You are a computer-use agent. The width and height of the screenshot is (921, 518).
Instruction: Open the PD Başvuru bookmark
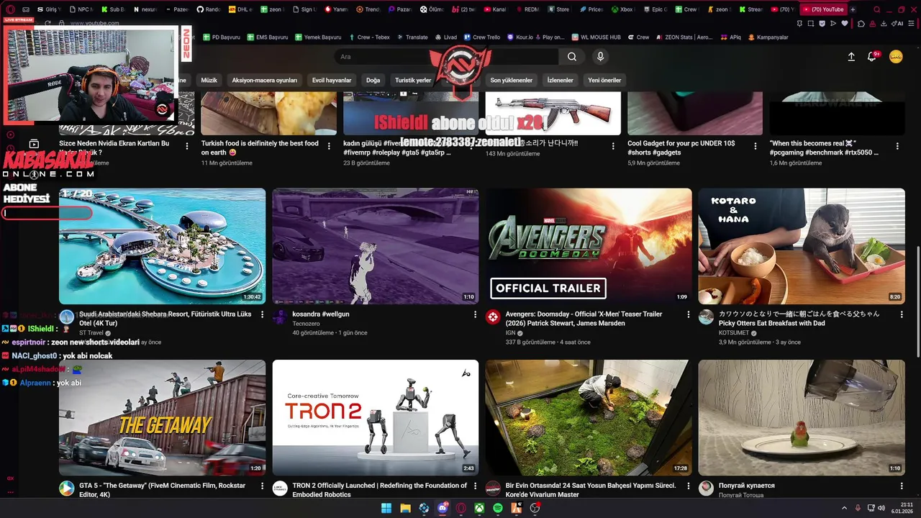coord(221,37)
